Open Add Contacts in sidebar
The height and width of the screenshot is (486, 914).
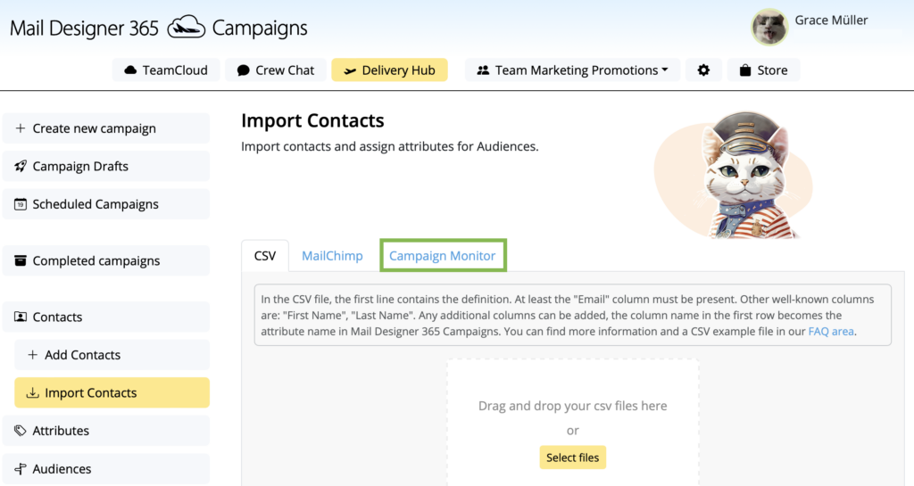pyautogui.click(x=112, y=354)
